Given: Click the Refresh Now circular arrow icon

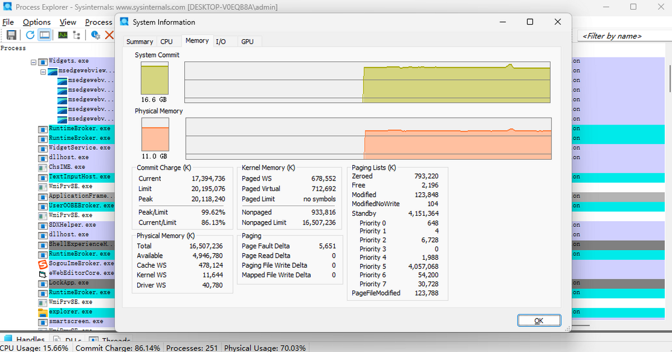Looking at the screenshot, I should click(x=30, y=35).
